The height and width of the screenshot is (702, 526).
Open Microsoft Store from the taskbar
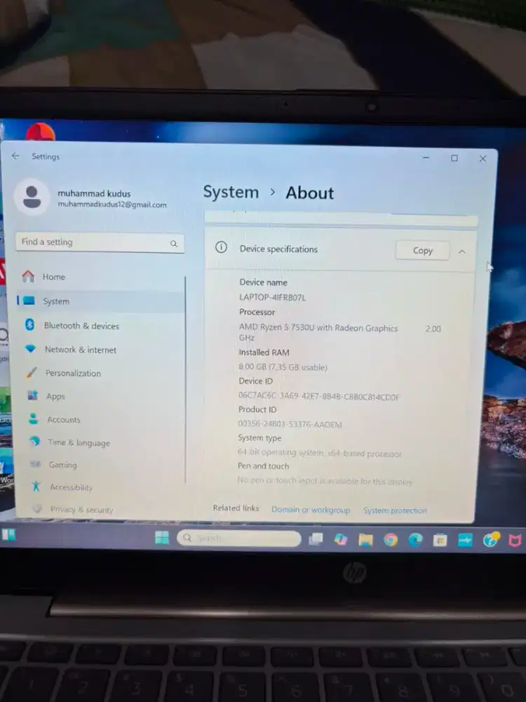(440, 541)
